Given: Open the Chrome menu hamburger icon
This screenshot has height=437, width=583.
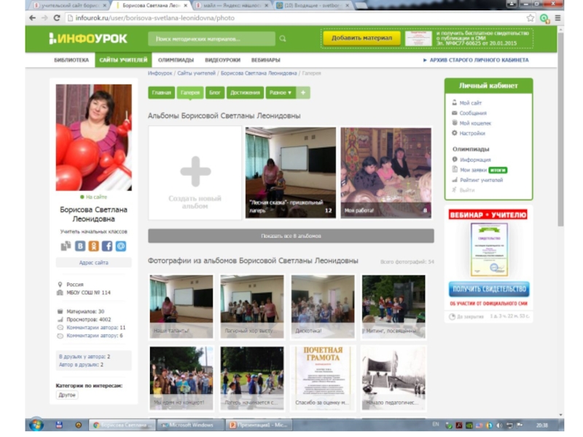Looking at the screenshot, I should click(557, 17).
